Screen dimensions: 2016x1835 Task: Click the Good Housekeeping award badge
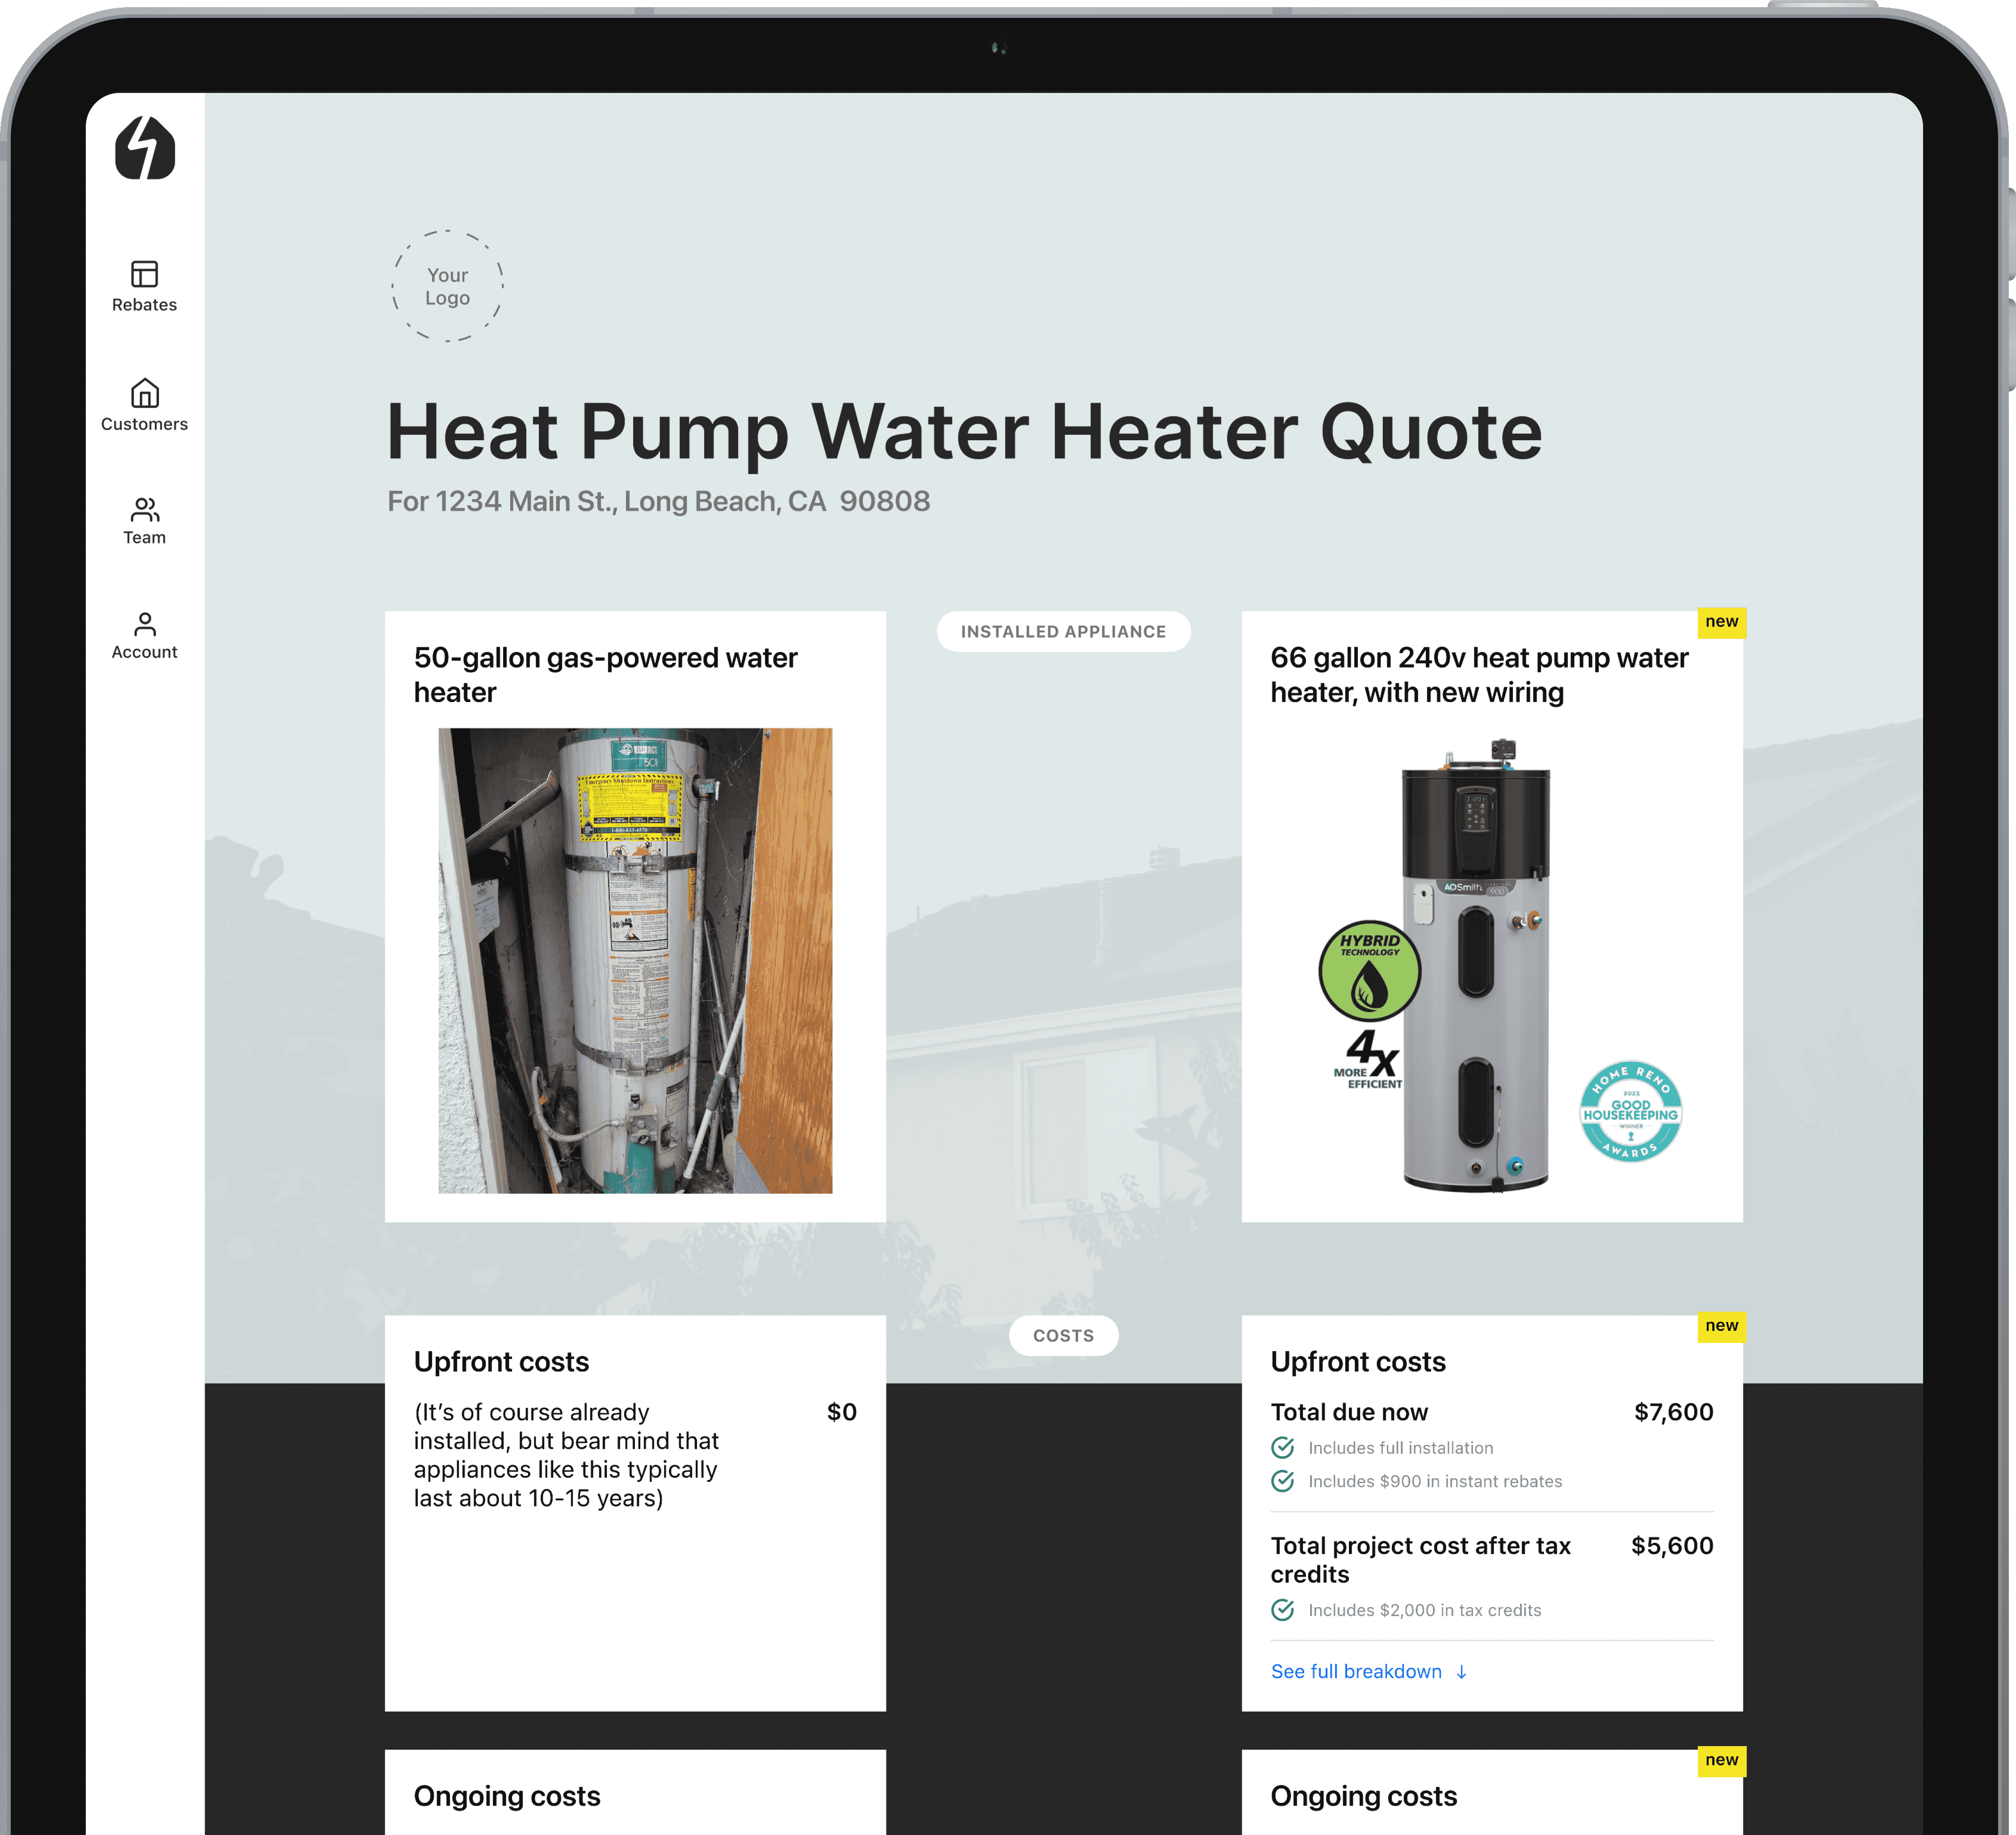pos(1630,1112)
